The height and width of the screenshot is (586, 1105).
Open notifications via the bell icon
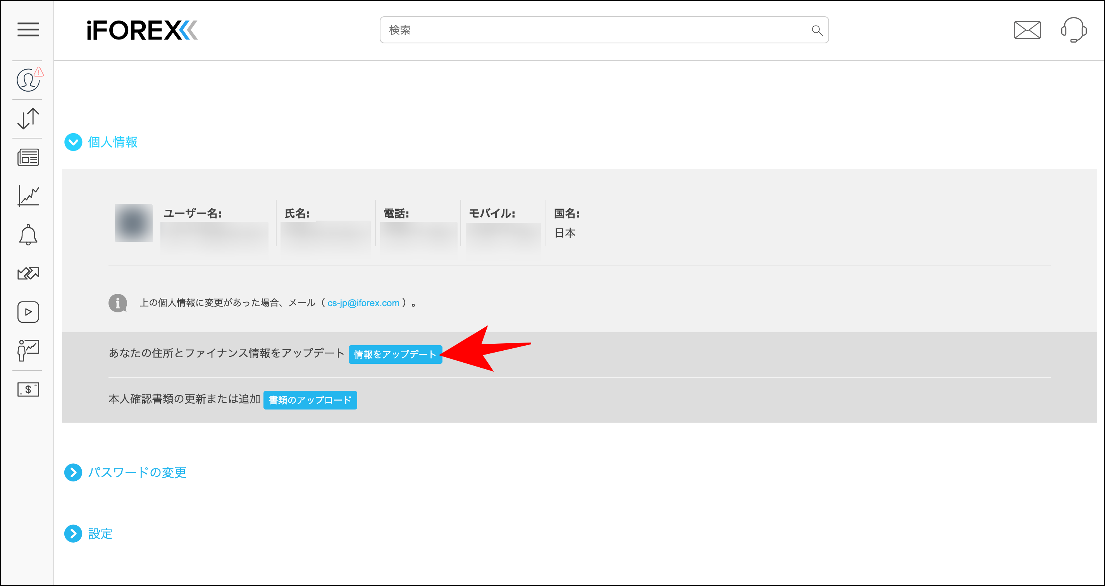[x=28, y=235]
